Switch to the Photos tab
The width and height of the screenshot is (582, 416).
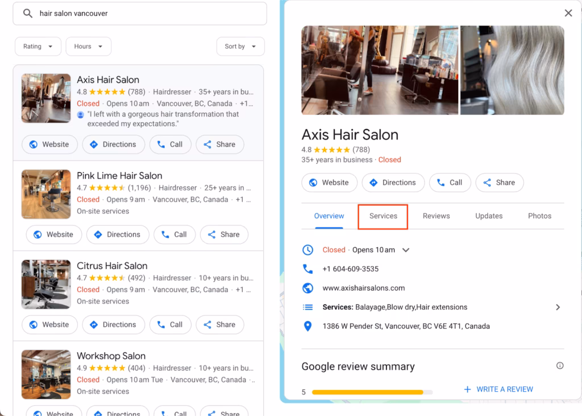pos(540,216)
